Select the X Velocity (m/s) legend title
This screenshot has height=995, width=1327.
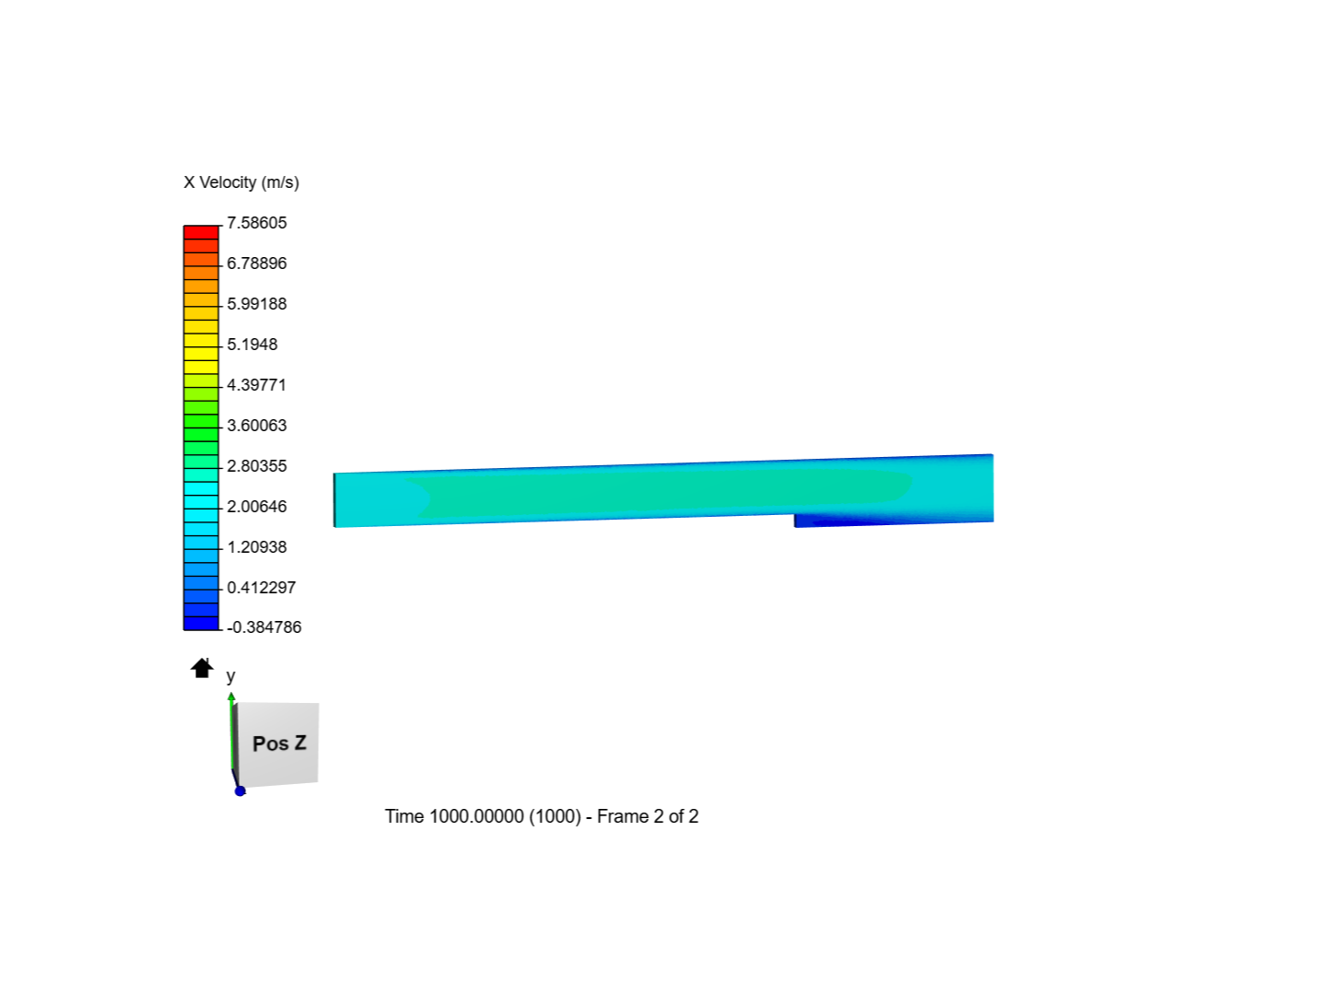point(241,182)
